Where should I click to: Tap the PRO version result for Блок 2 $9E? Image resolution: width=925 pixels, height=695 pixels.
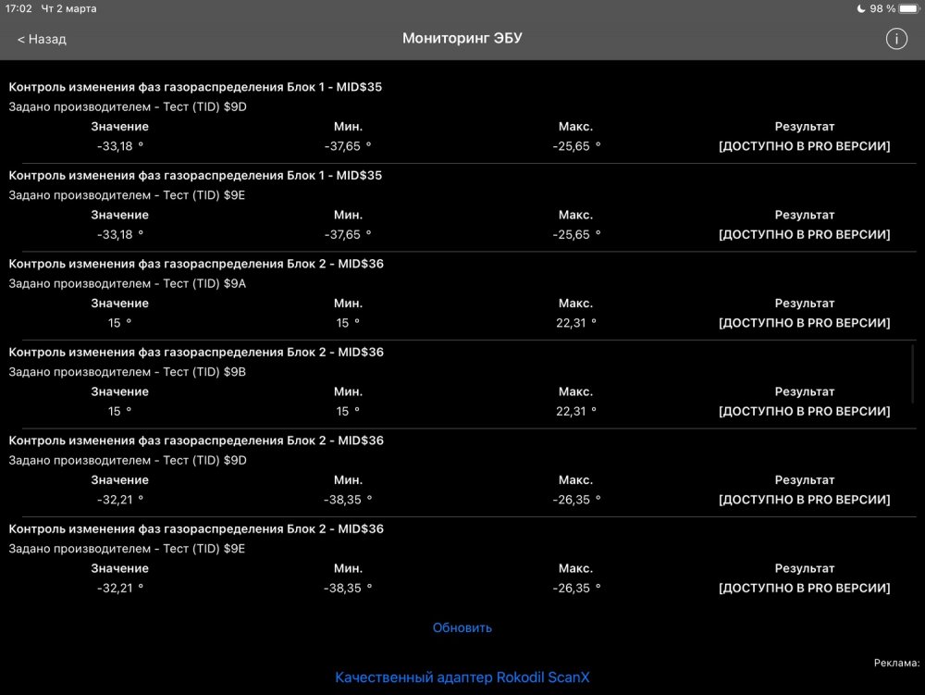pos(804,589)
